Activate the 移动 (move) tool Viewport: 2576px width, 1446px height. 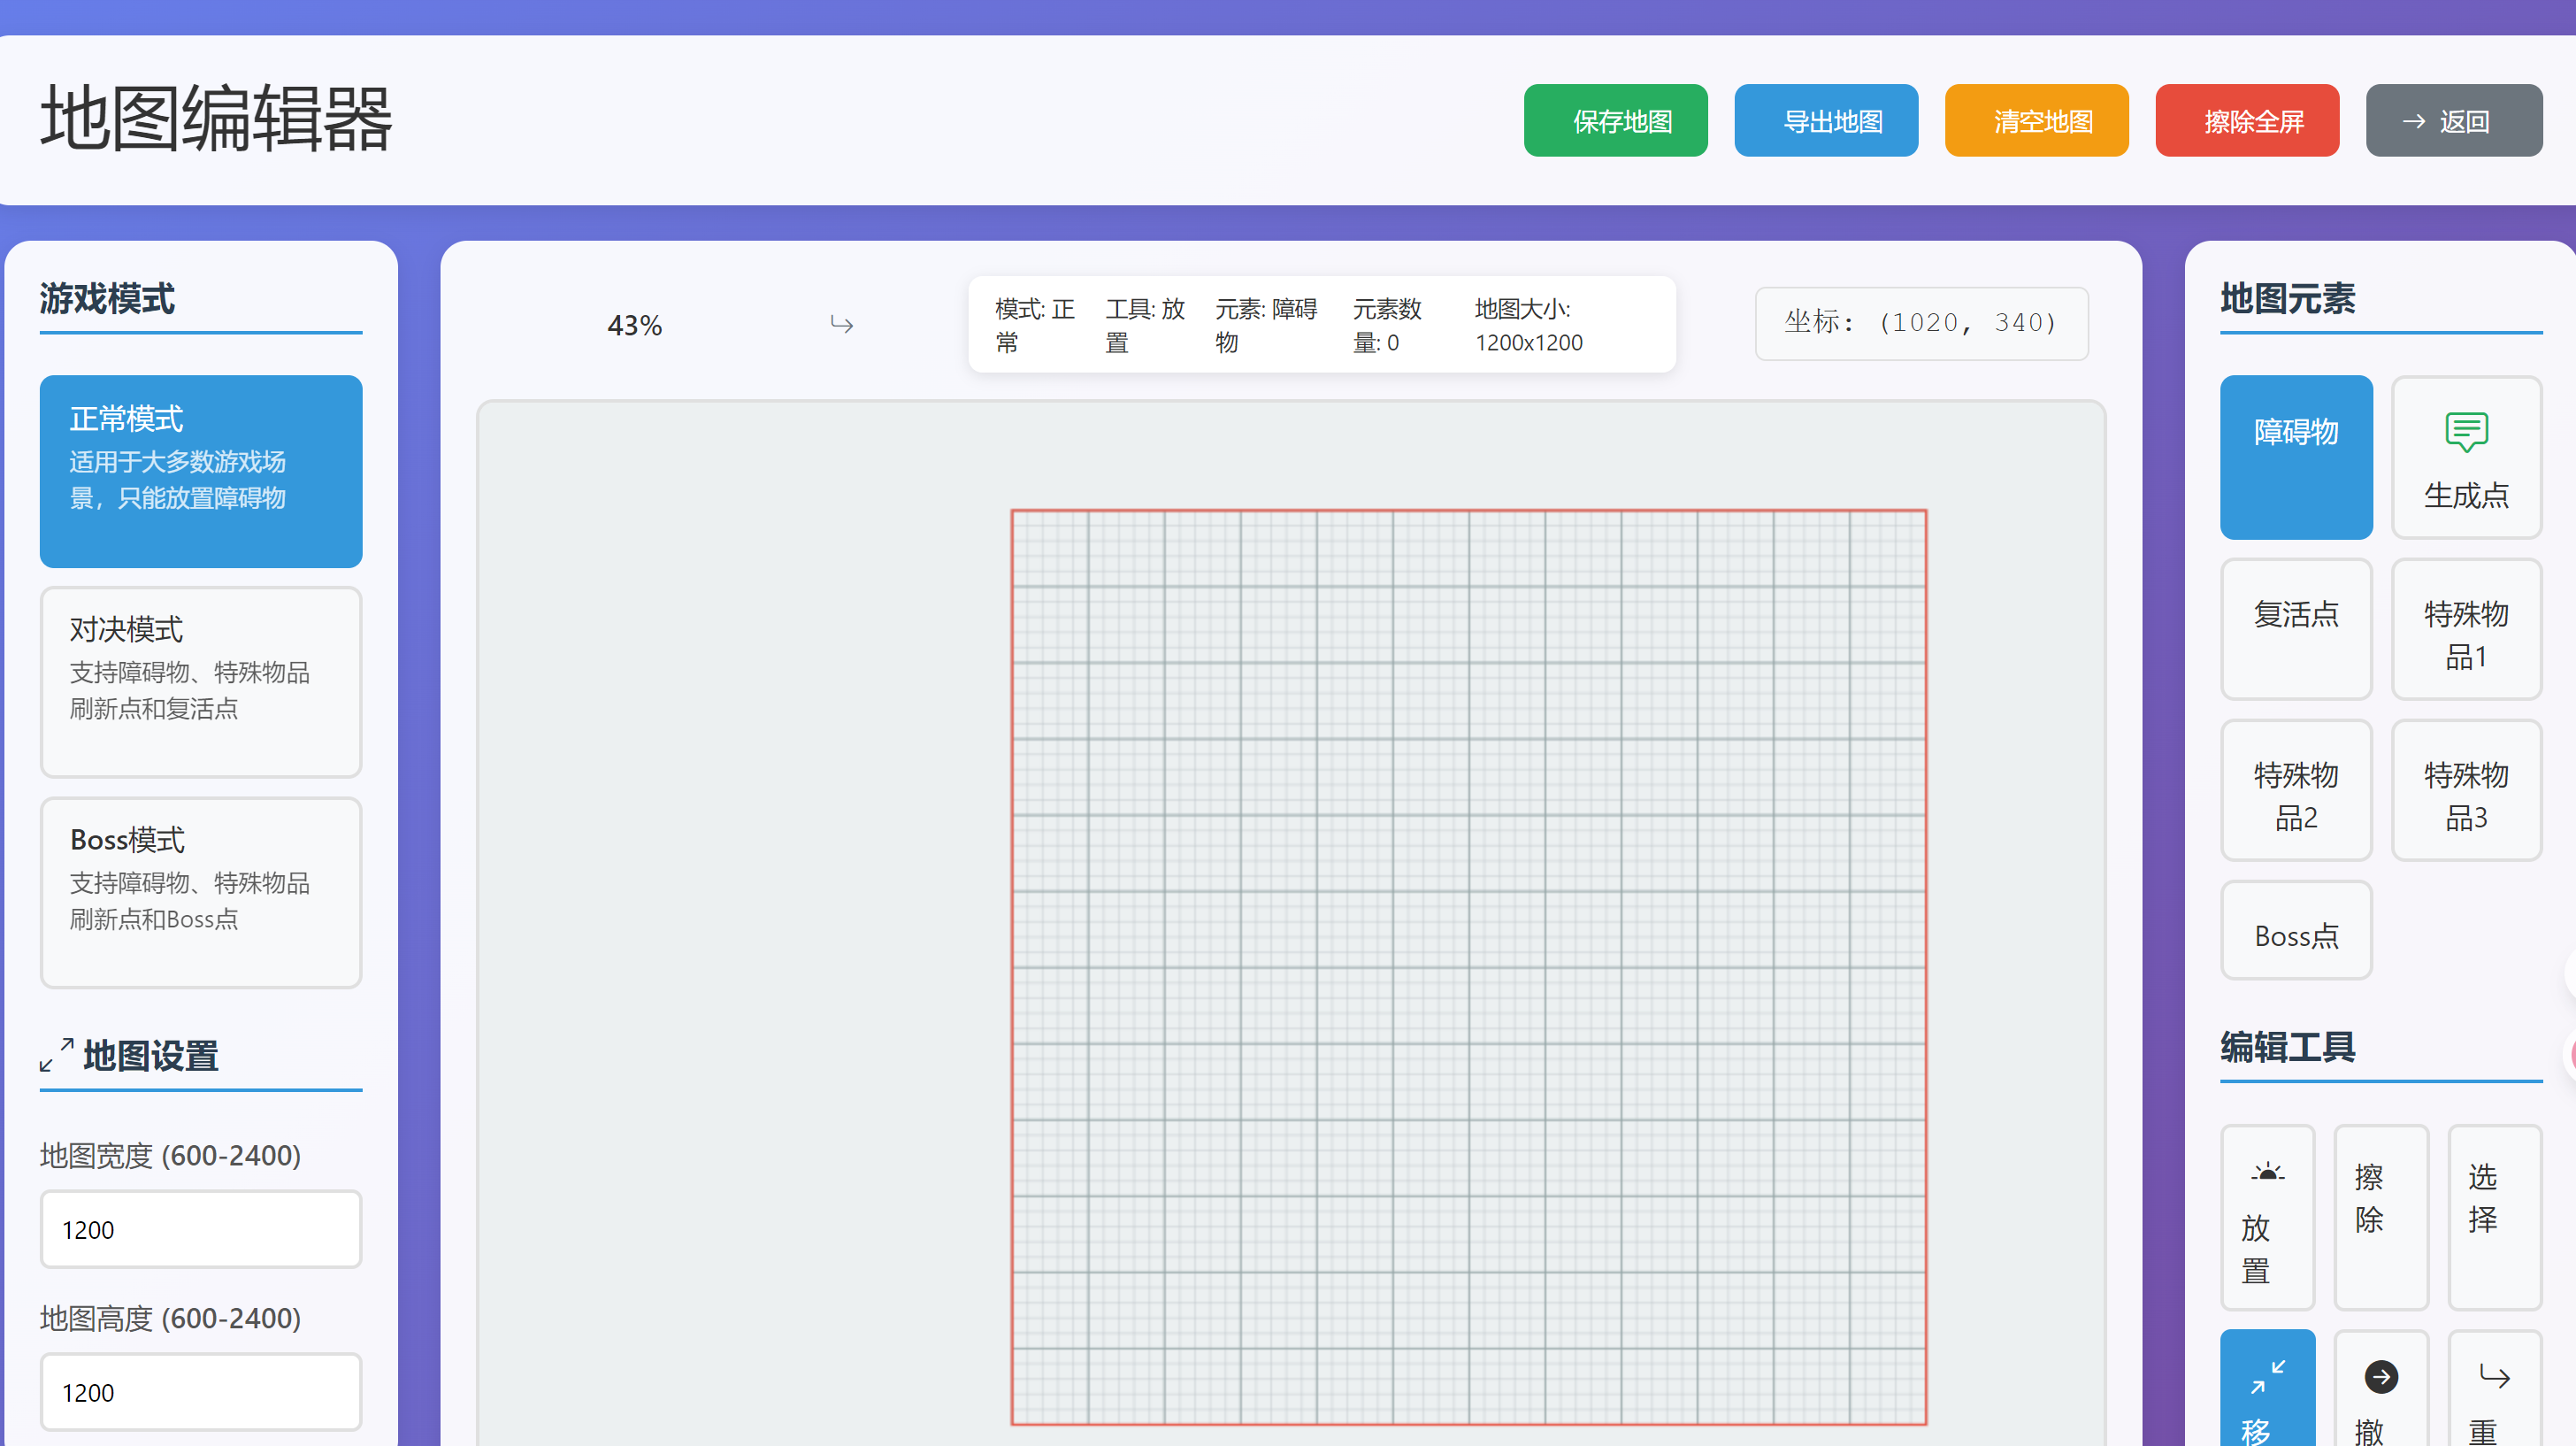click(x=2266, y=1391)
